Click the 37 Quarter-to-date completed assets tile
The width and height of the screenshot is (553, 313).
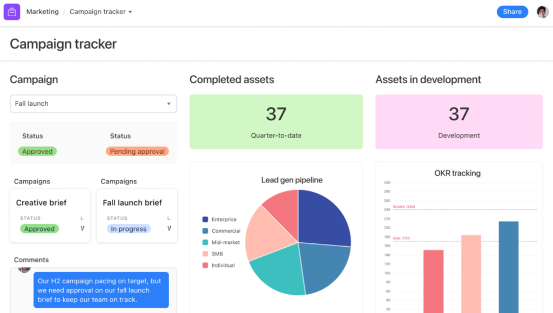(276, 121)
